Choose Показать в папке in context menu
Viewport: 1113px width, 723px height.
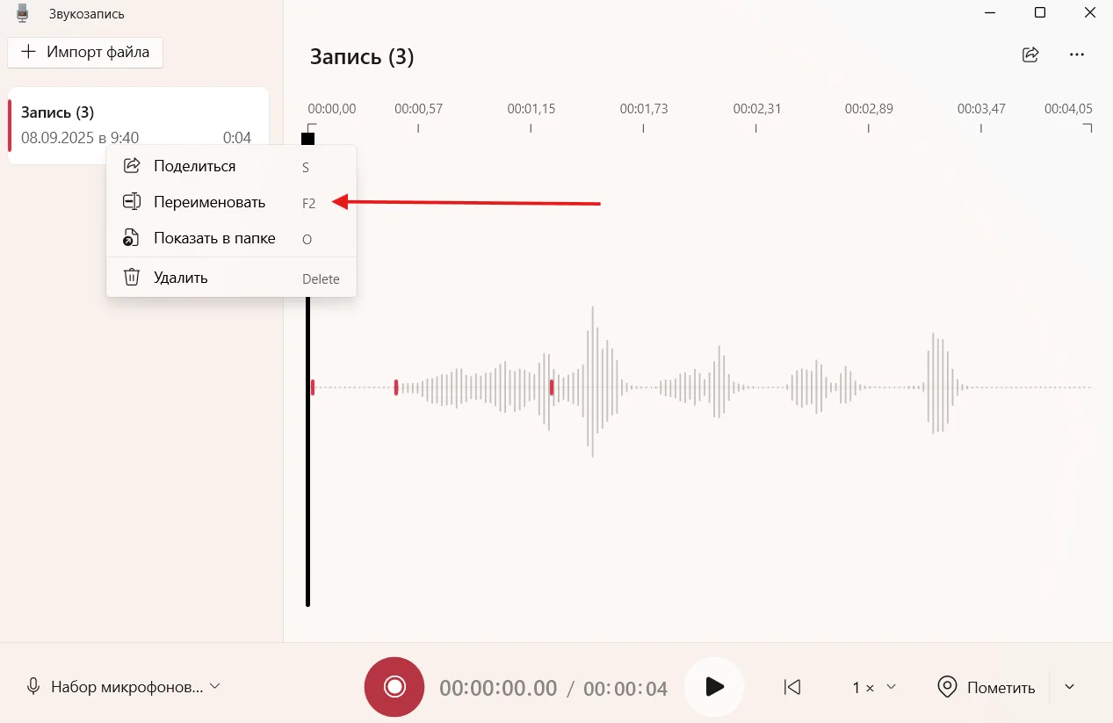click(231, 238)
